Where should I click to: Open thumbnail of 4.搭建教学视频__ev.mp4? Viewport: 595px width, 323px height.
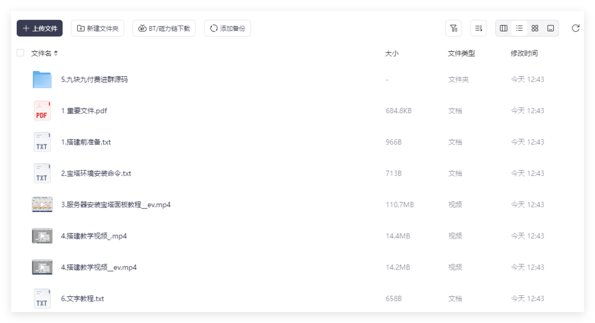click(x=42, y=267)
